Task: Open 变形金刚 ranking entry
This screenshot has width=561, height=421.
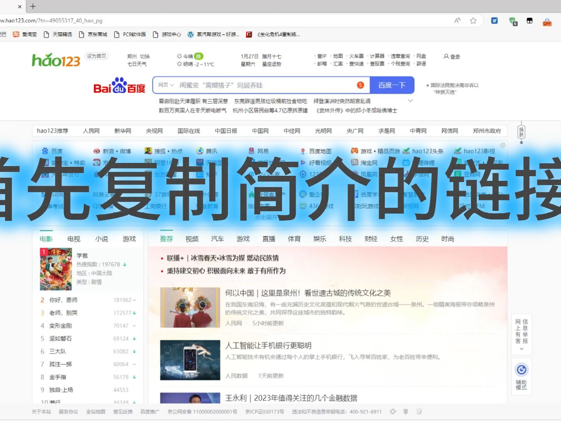Action: coord(60,325)
